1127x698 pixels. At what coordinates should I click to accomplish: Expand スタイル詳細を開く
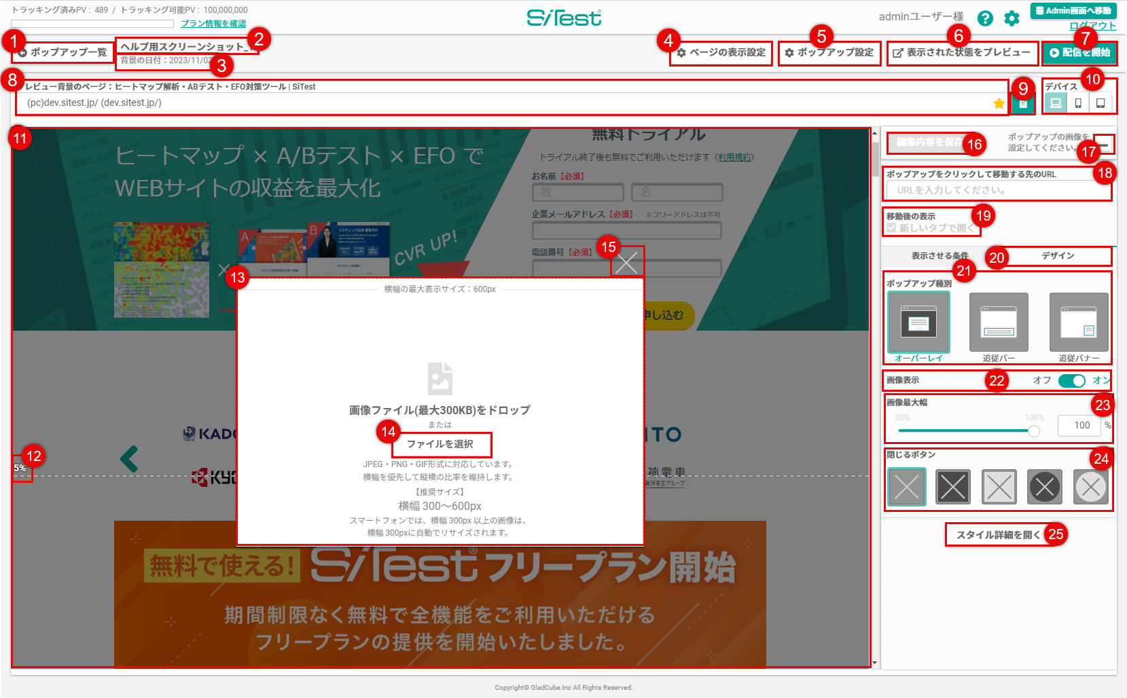click(999, 535)
